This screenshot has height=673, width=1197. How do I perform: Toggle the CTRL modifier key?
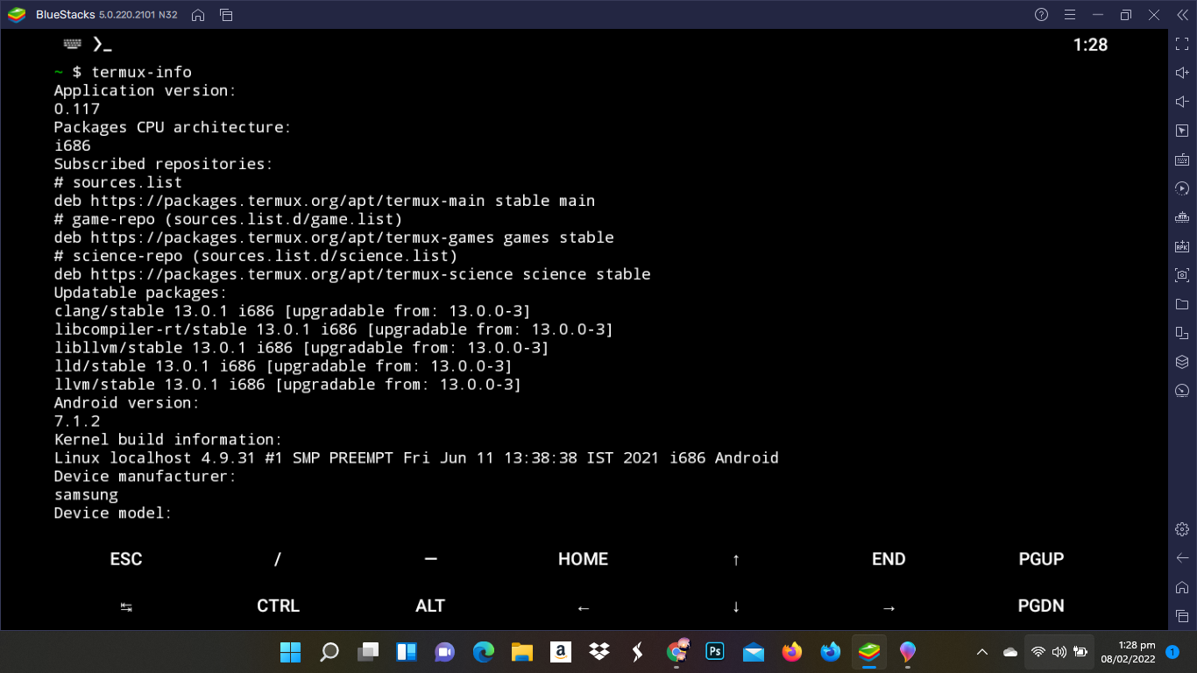278,606
